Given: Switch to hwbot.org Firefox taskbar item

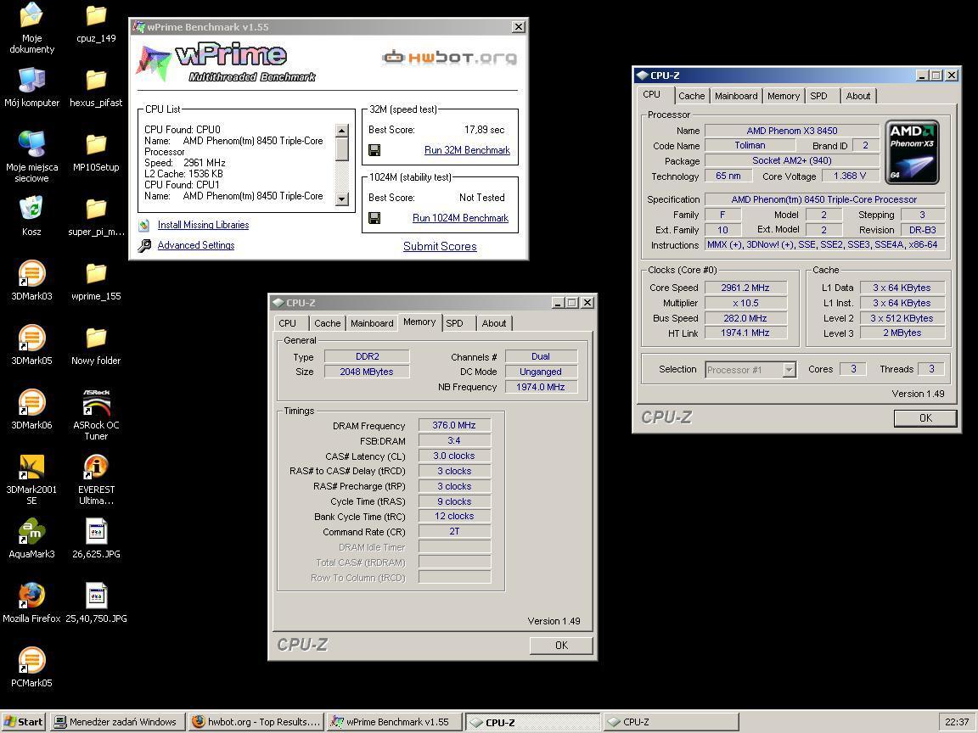Looking at the screenshot, I should click(256, 723).
